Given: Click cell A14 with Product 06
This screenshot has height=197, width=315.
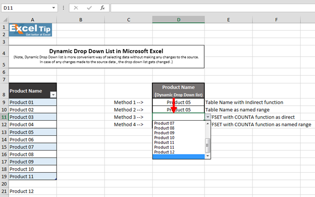Looking at the screenshot, I should click(x=32, y=139).
